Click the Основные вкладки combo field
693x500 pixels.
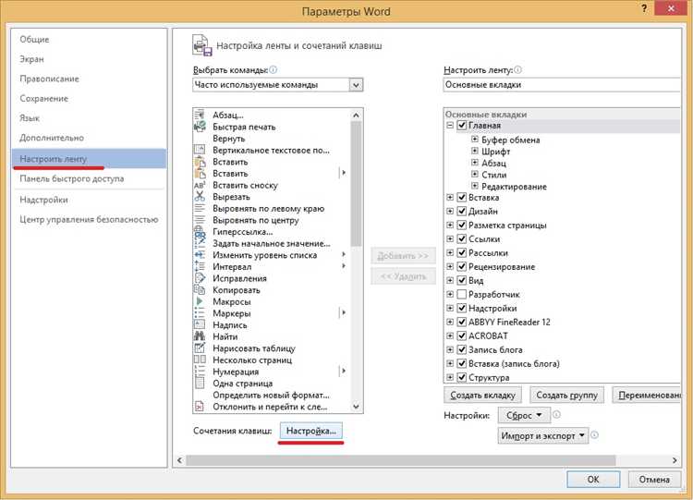(561, 84)
